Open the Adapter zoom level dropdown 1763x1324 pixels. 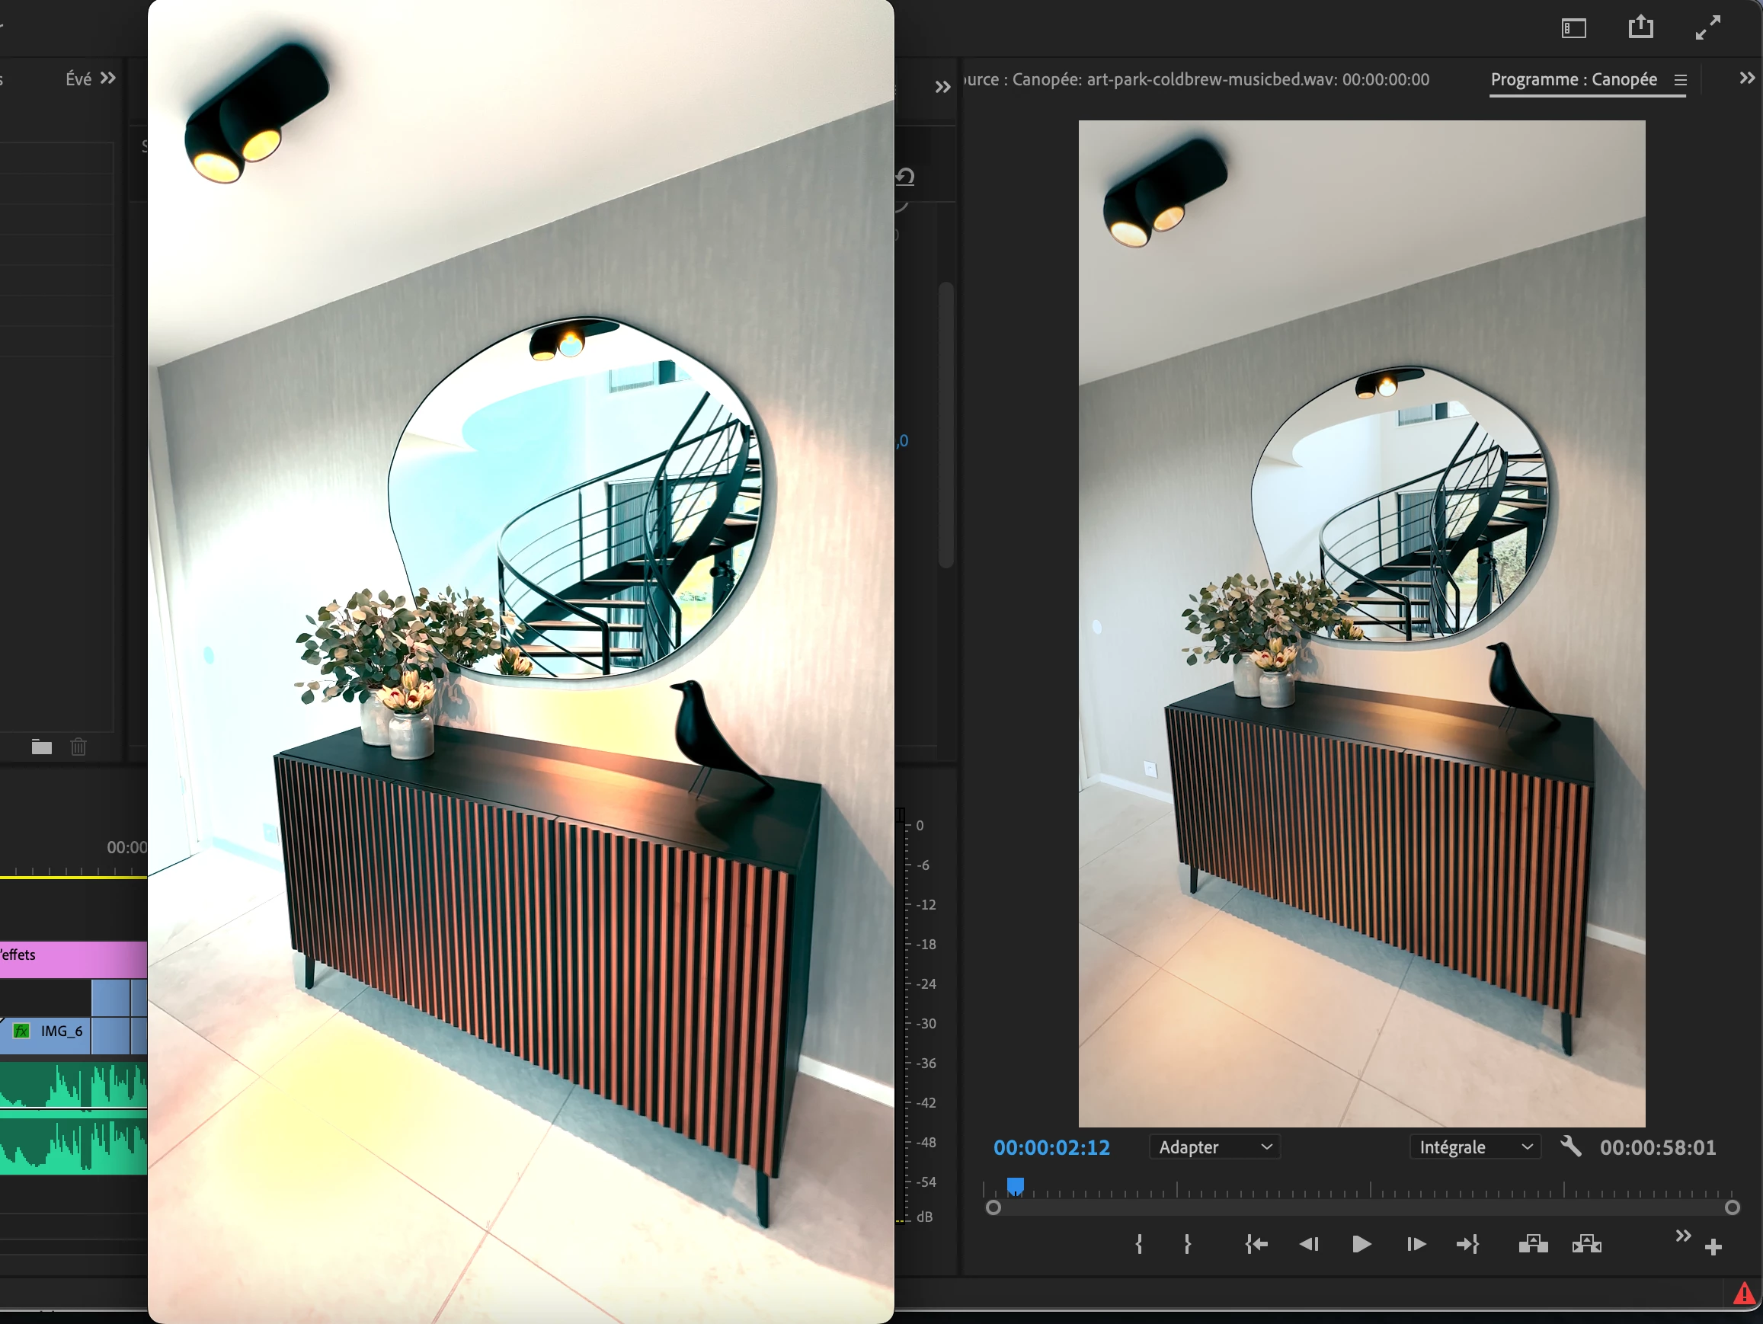tap(1214, 1147)
